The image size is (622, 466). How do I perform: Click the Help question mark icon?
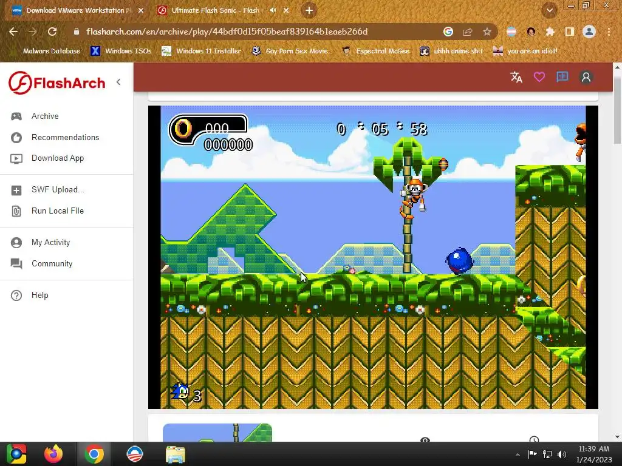click(16, 295)
